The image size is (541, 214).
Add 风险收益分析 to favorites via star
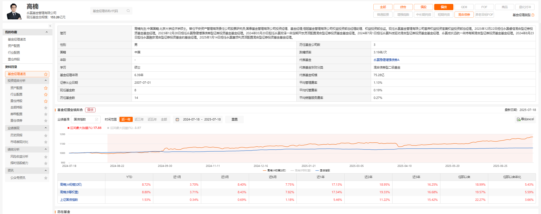[46, 157]
